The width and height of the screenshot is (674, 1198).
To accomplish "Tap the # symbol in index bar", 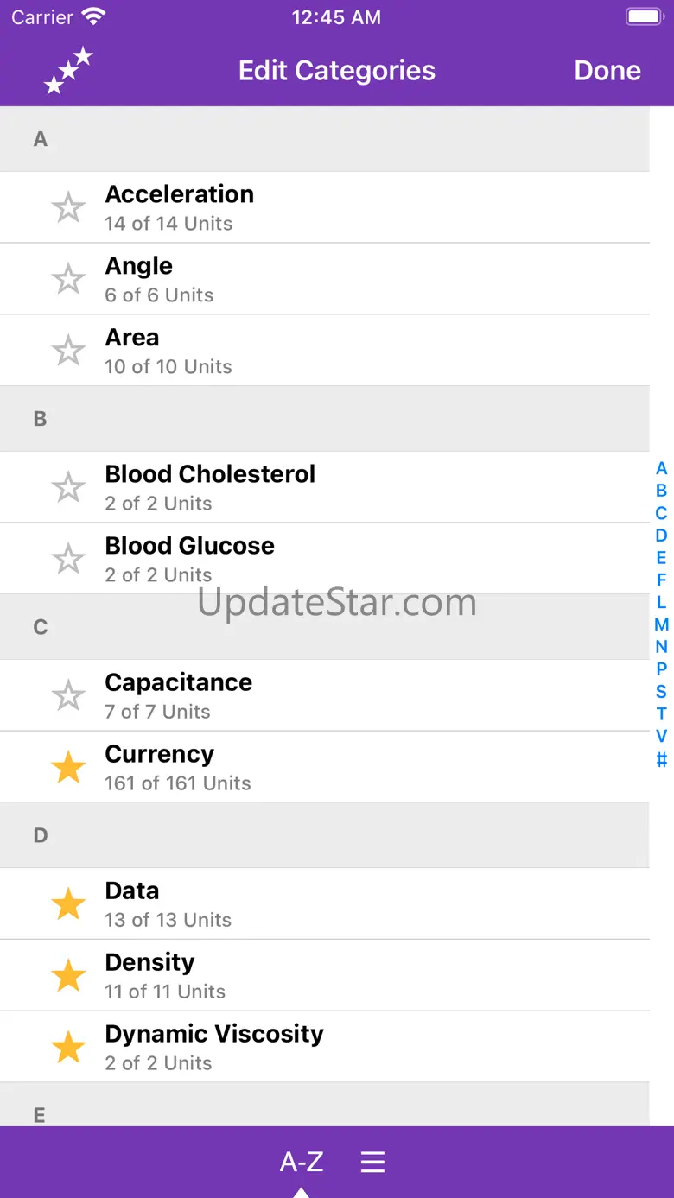I will click(661, 760).
